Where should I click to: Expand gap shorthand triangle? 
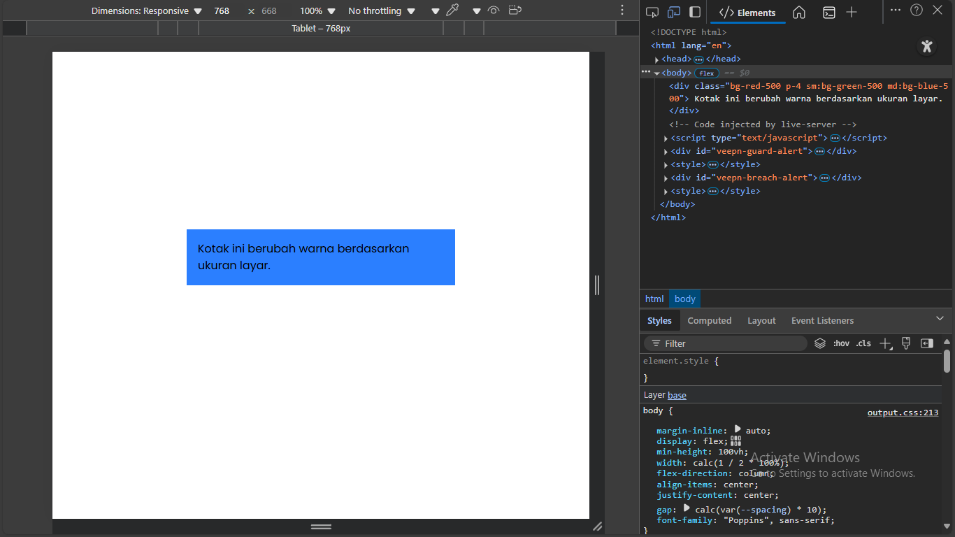click(x=687, y=508)
